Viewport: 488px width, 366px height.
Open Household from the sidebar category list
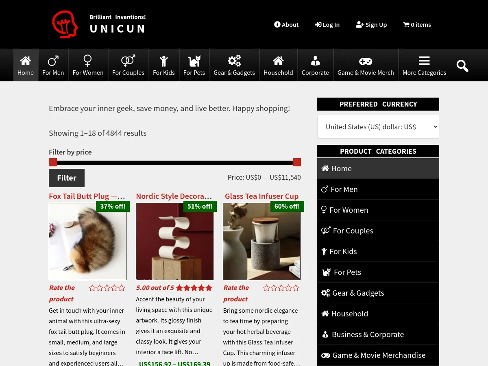pos(349,313)
